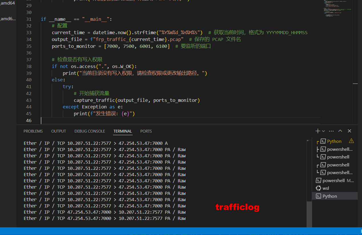Click "os.access" on line 38
The image size is (362, 235).
(x=83, y=66)
